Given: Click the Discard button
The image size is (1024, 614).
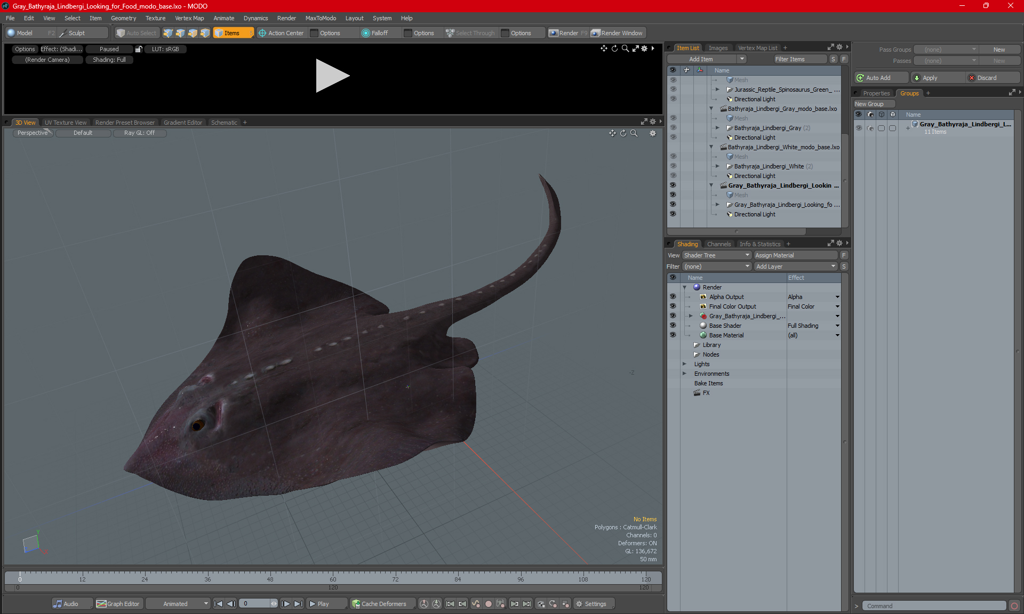Looking at the screenshot, I should (x=993, y=78).
